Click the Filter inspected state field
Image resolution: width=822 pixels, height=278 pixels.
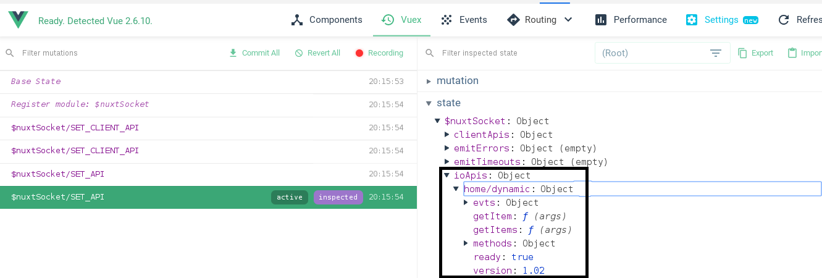(x=506, y=53)
